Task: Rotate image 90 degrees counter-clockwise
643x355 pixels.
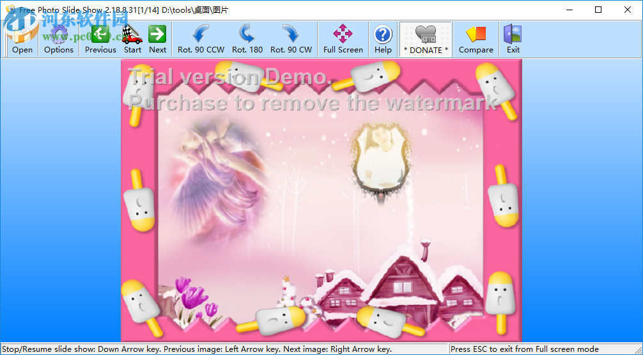Action: click(x=201, y=40)
